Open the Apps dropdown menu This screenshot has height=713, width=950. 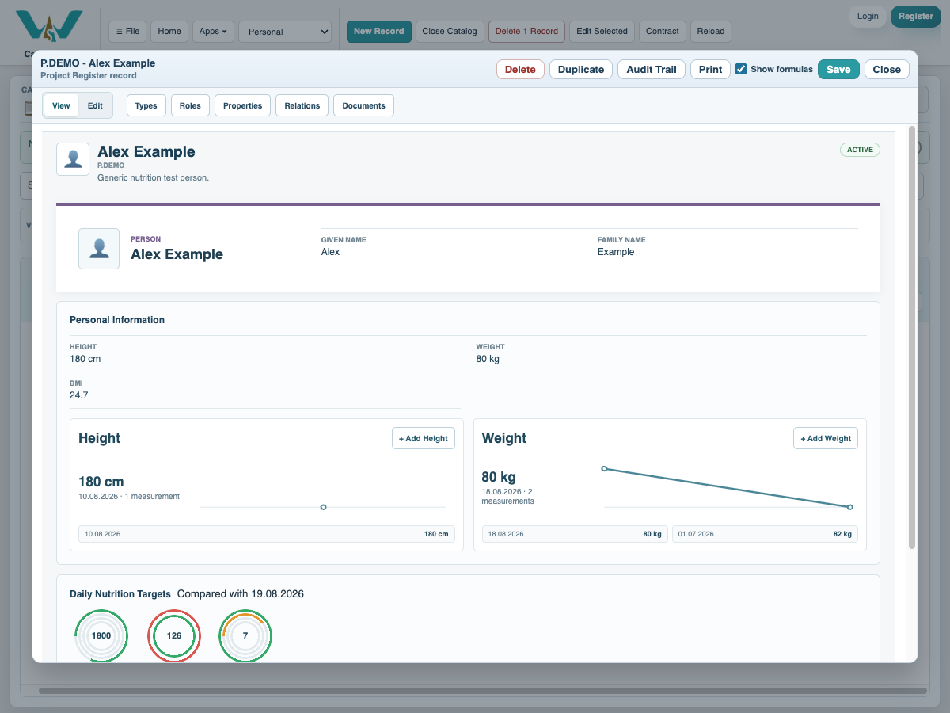[212, 32]
